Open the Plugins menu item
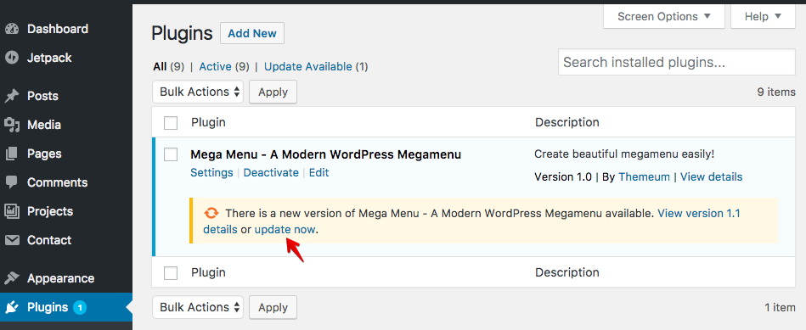This screenshot has height=330, width=806. 65,307
